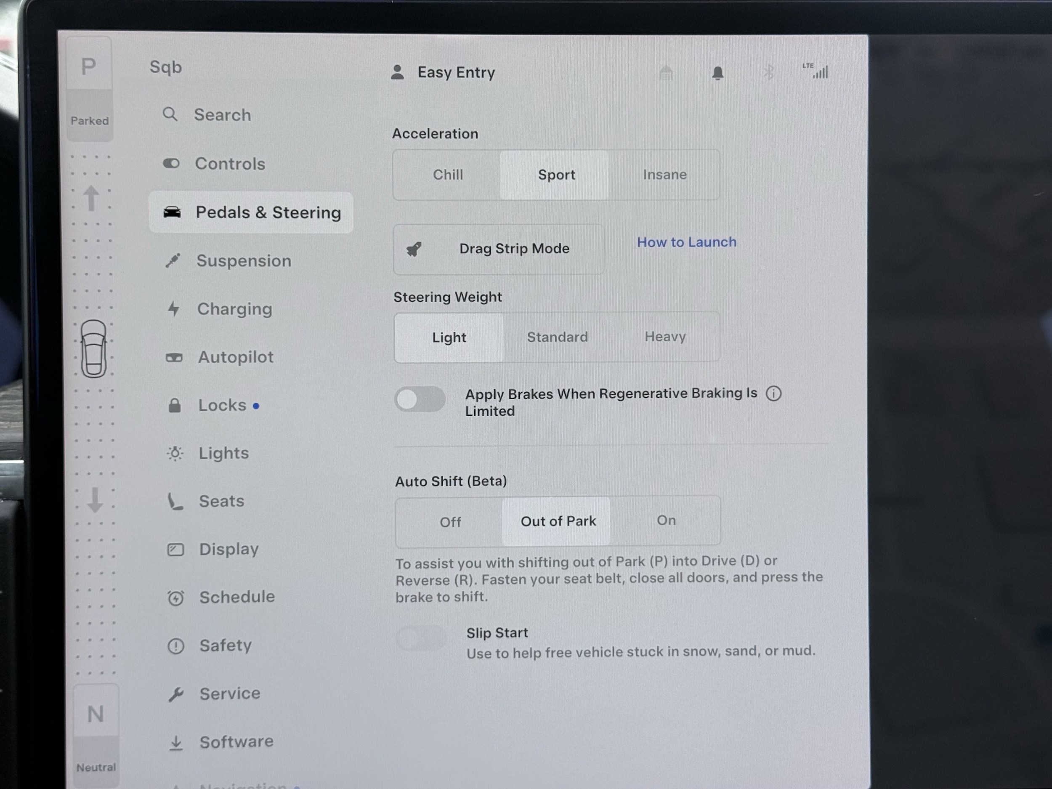Select the Park gear button

[89, 67]
